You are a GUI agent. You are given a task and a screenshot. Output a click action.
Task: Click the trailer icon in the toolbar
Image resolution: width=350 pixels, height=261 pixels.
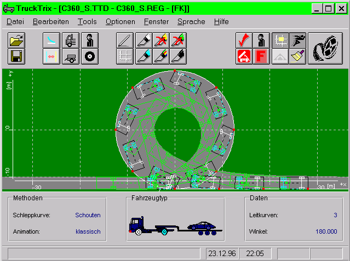tap(71, 56)
